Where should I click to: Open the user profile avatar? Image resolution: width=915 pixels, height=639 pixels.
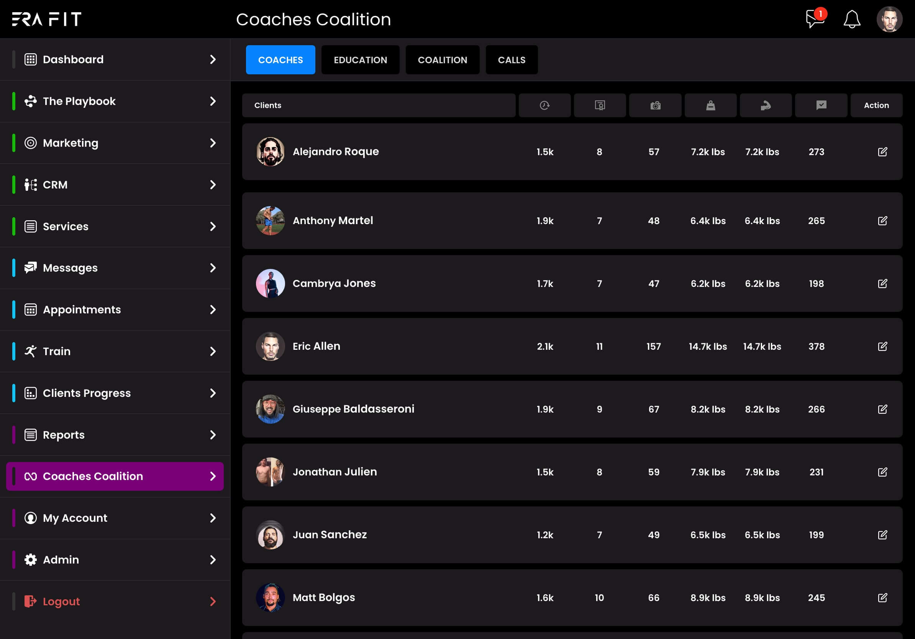point(889,19)
